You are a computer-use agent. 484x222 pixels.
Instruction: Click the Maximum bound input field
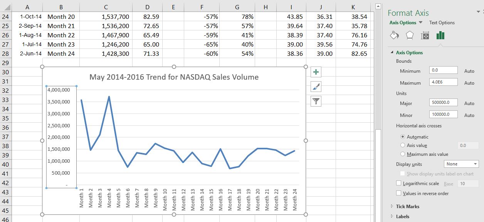[x=443, y=82]
